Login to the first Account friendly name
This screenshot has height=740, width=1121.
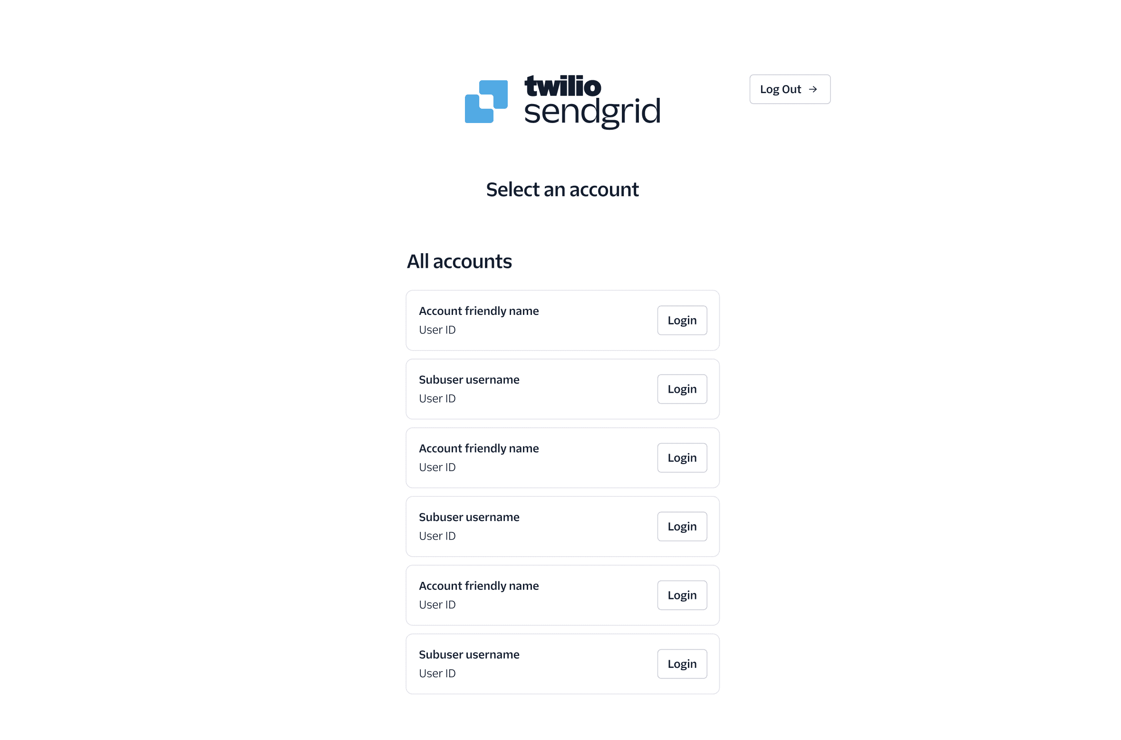coord(682,320)
